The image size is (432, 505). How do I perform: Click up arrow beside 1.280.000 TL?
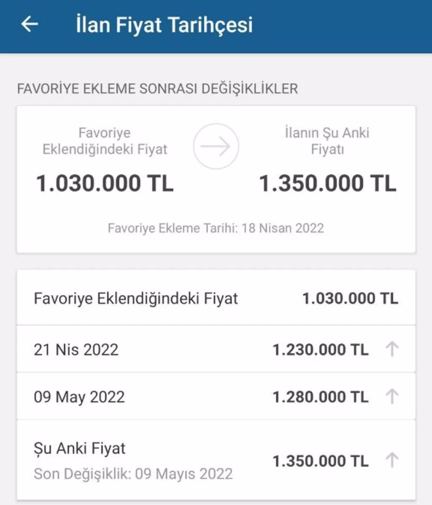[x=392, y=396]
